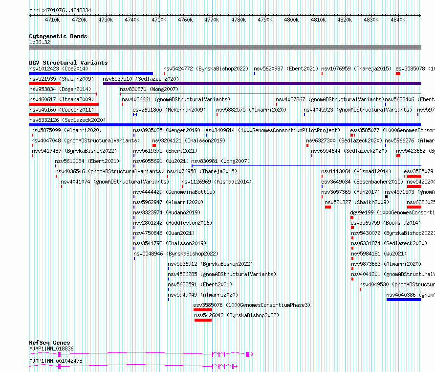Click nsv4750846 (Quan2021) label
Viewport: 435px width, 372px height.
click(164, 233)
